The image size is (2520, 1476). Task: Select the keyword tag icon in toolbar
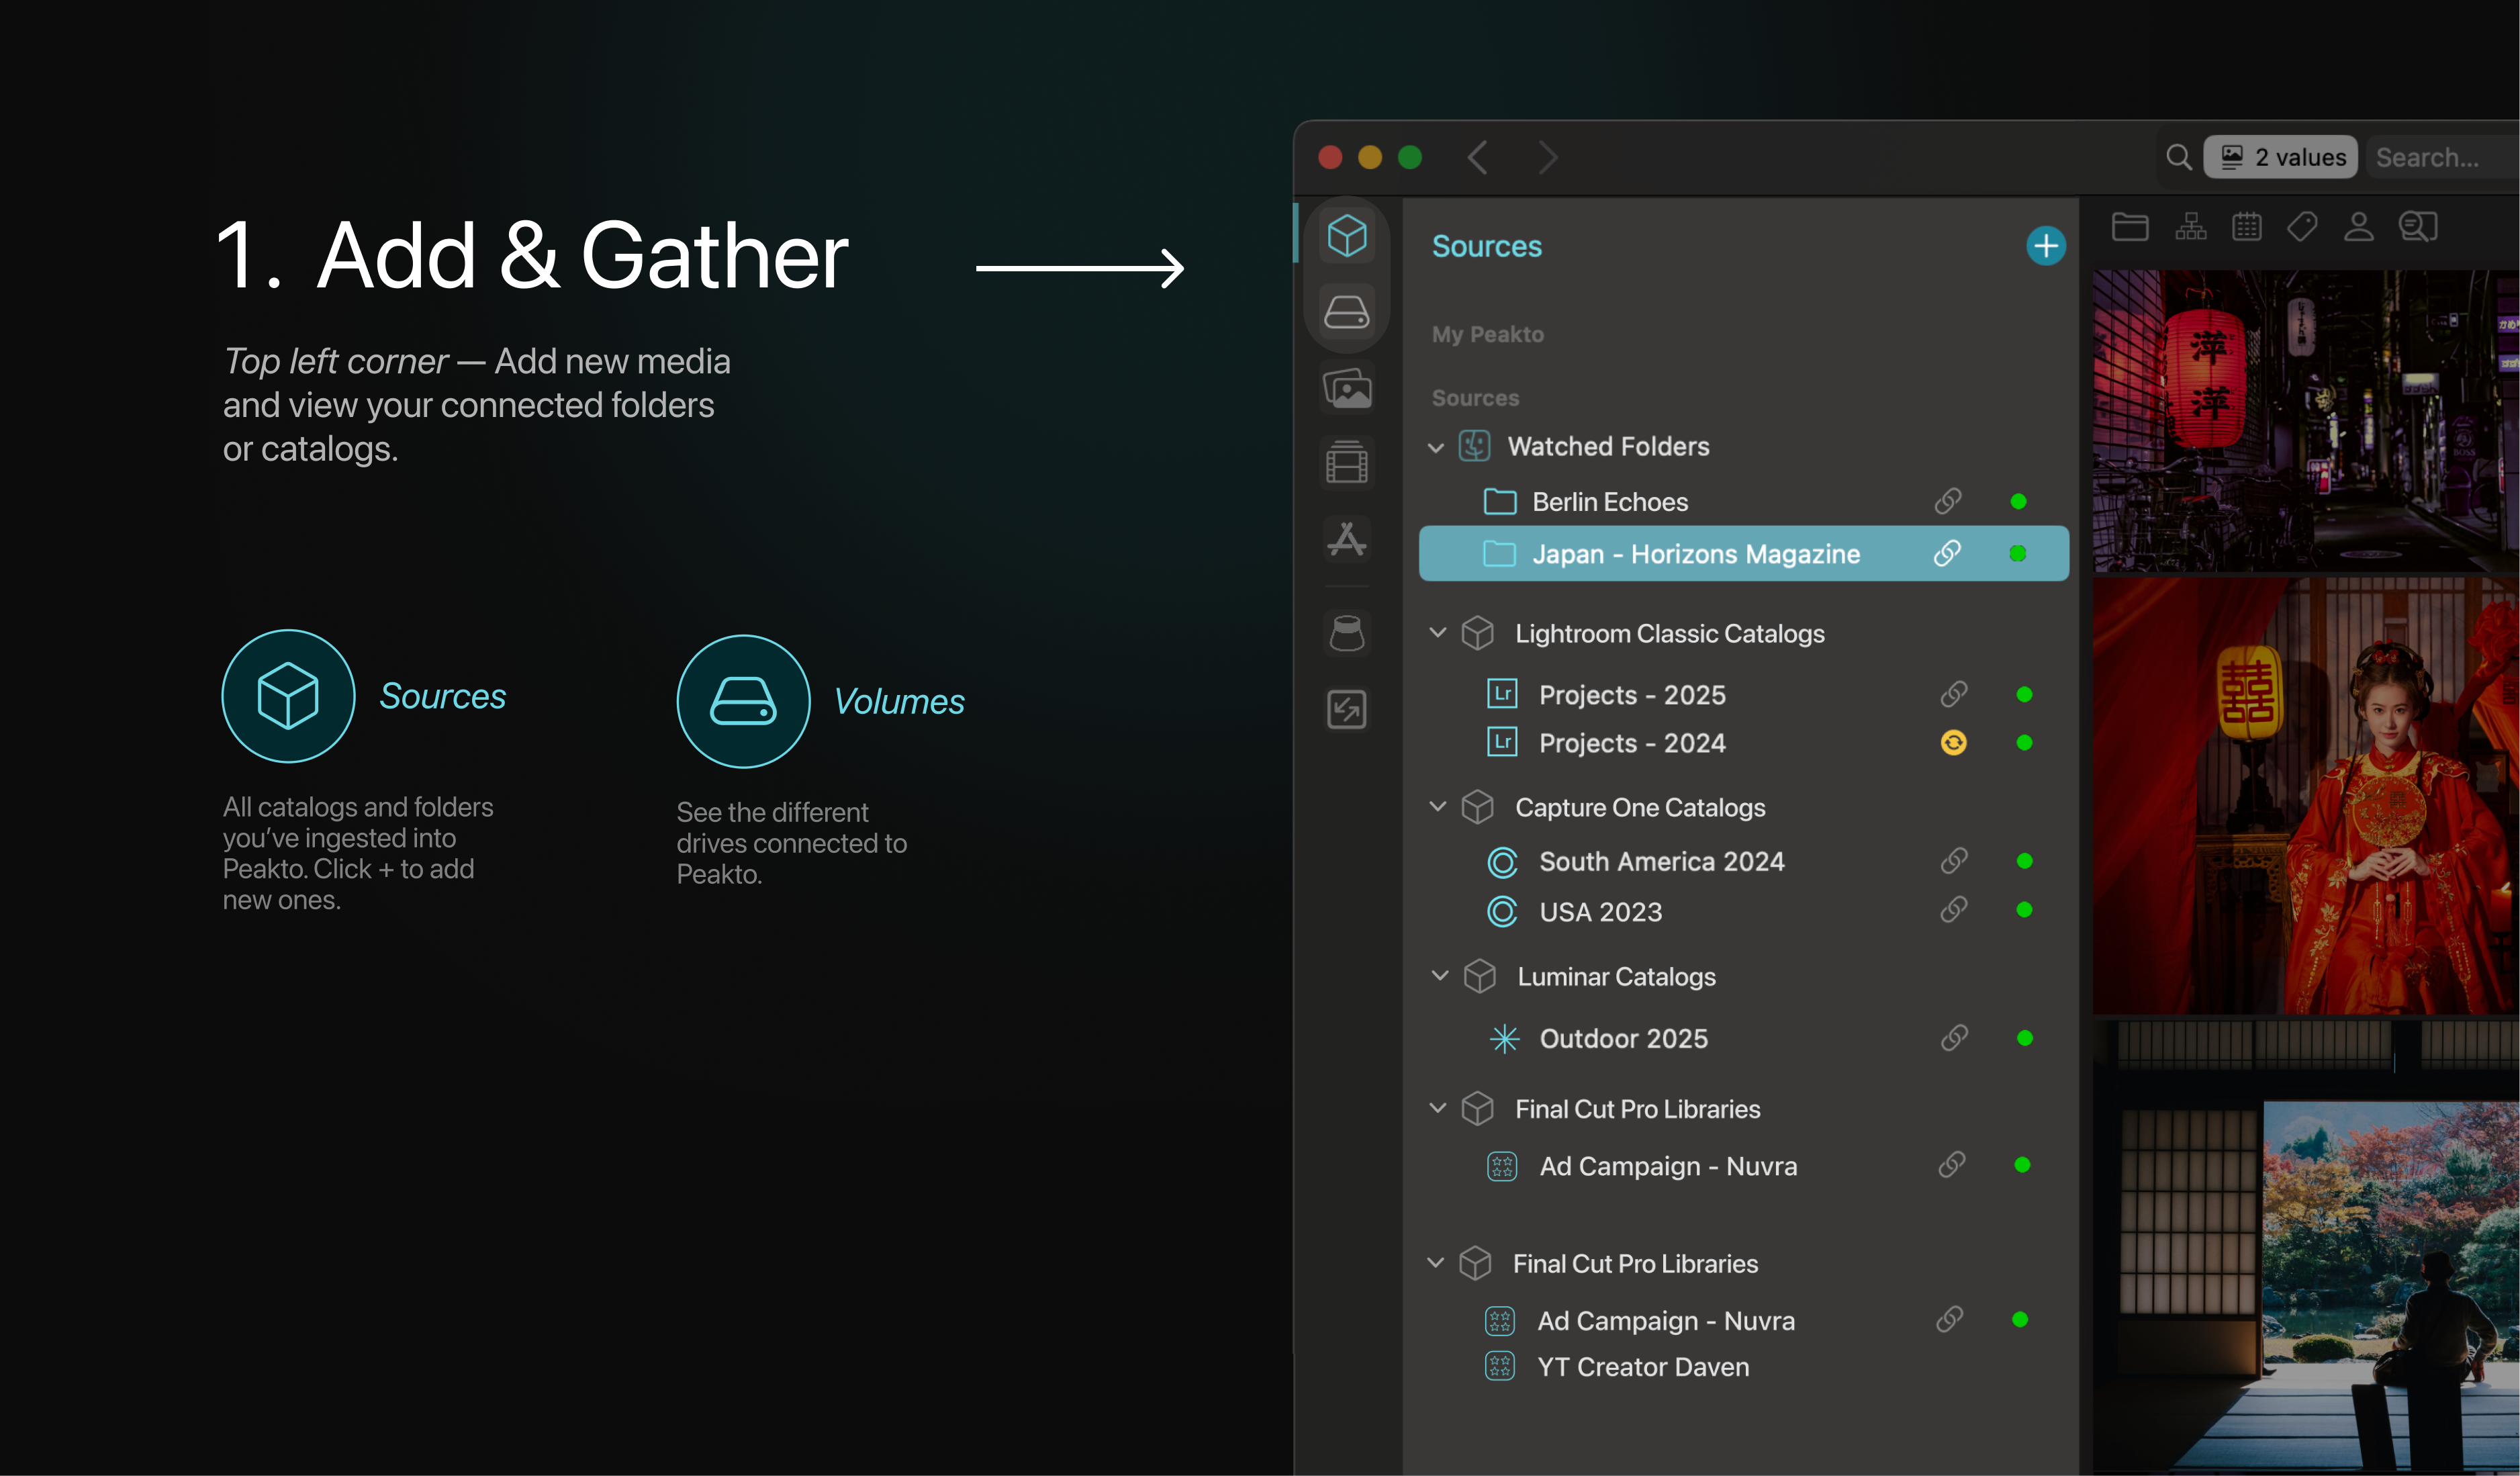[x=2302, y=227]
